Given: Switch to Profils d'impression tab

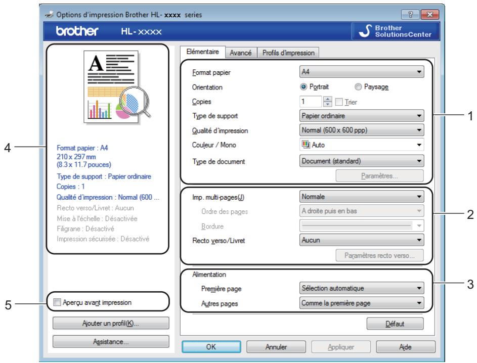Looking at the screenshot, I should tap(288, 53).
